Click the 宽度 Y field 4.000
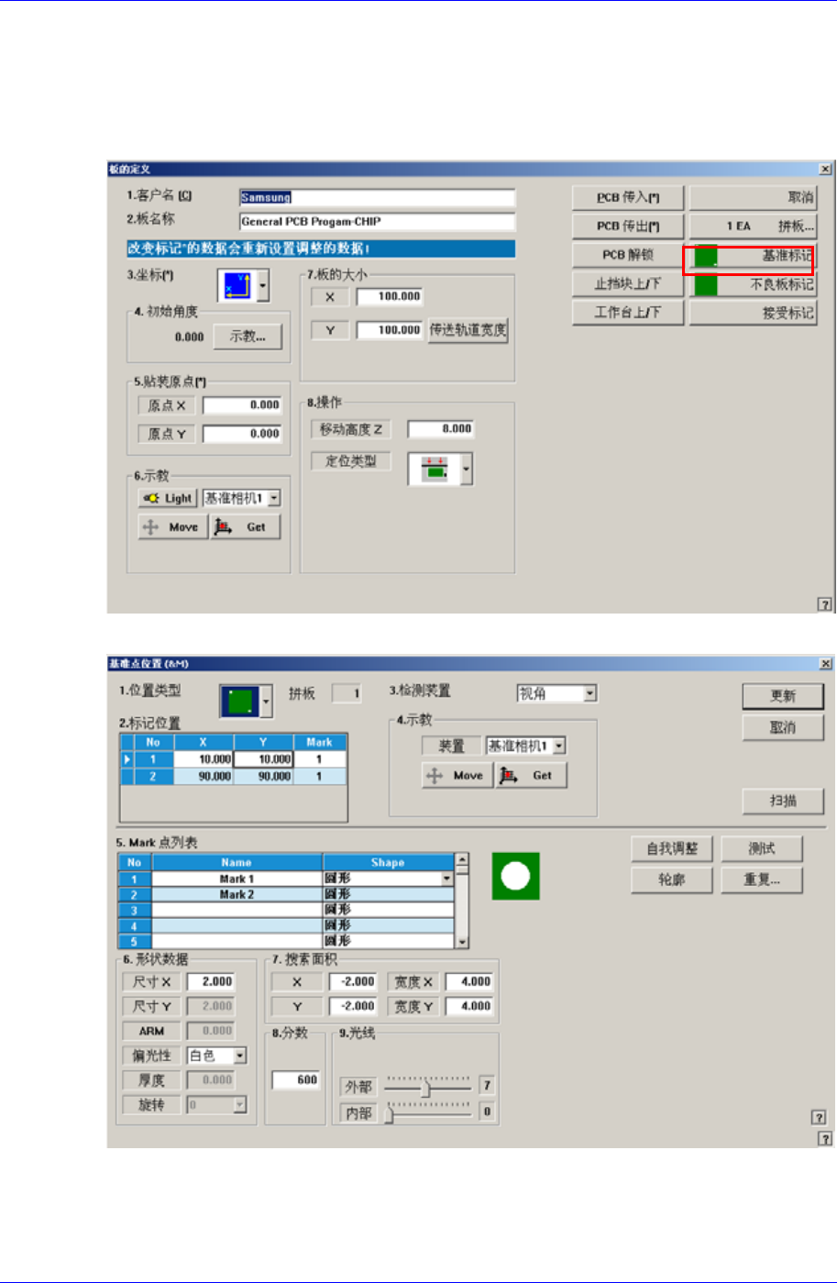Image resolution: width=837 pixels, height=1283 pixels. pos(469,1006)
